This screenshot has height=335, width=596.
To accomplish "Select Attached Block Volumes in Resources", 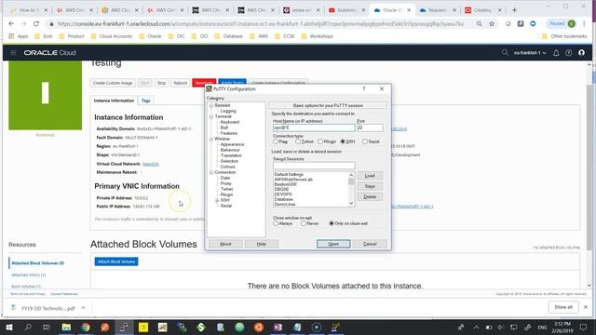I will pyautogui.click(x=37, y=262).
